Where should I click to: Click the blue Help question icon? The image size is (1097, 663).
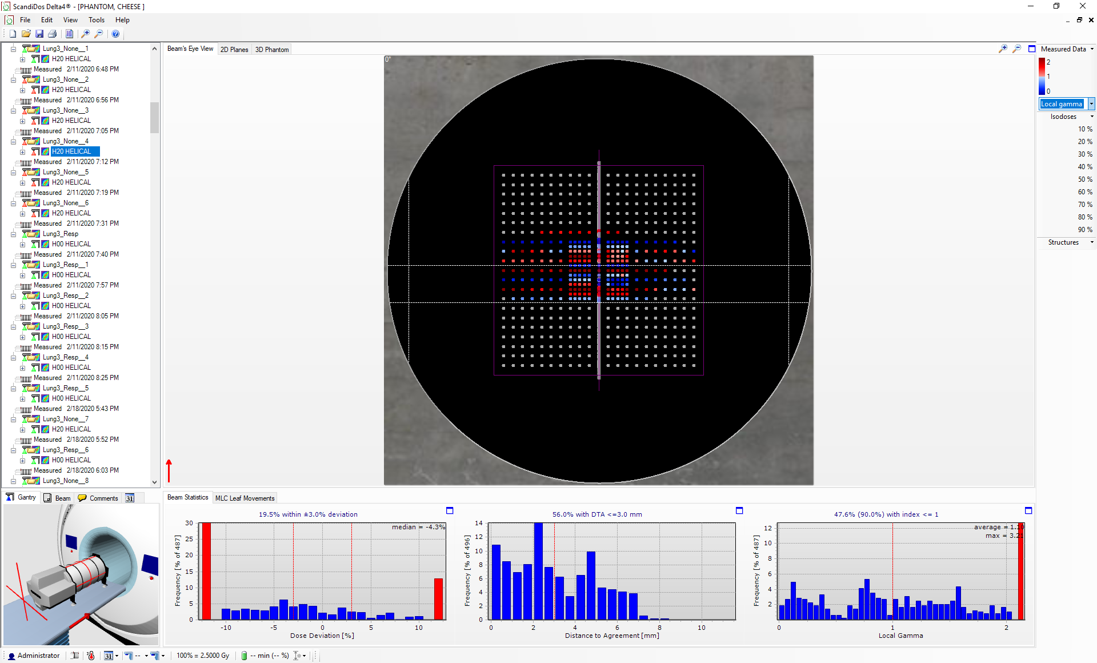point(115,34)
